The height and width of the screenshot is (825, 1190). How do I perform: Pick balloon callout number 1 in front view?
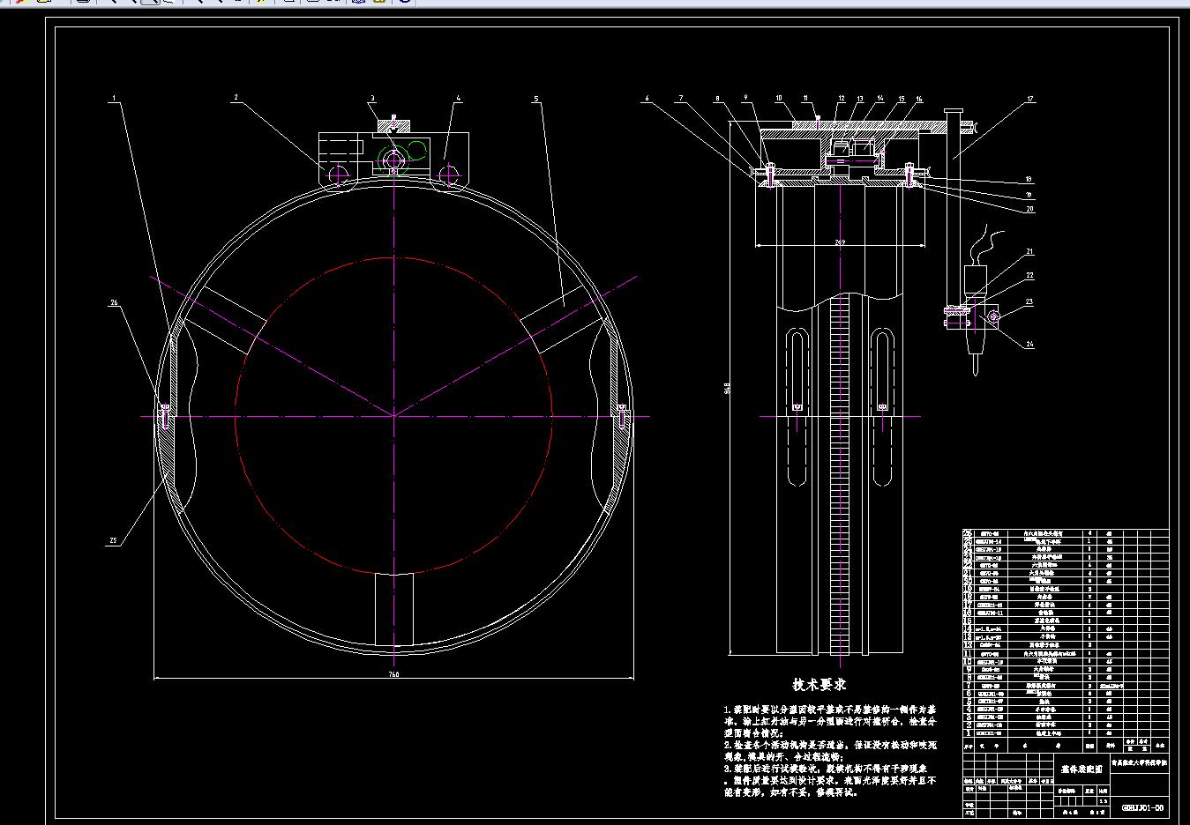[114, 98]
